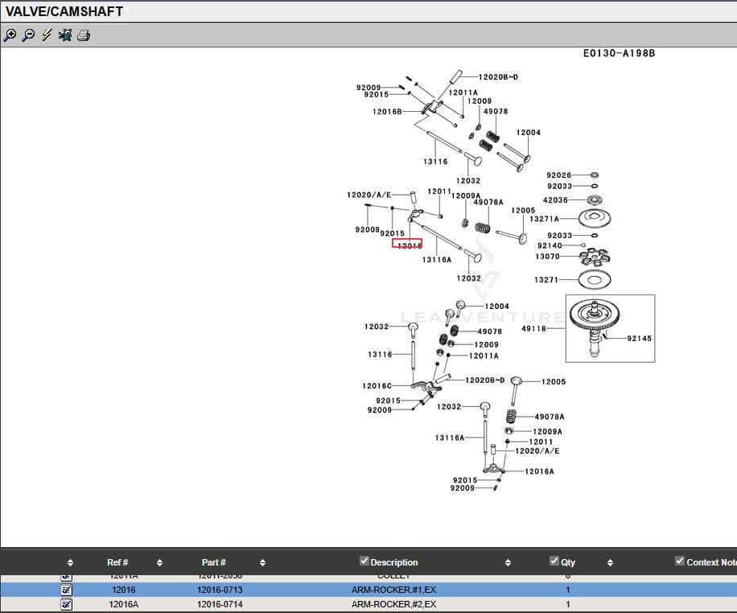The image size is (737, 613).
Task: Click sort arrows right of Description header
Action: (x=507, y=562)
